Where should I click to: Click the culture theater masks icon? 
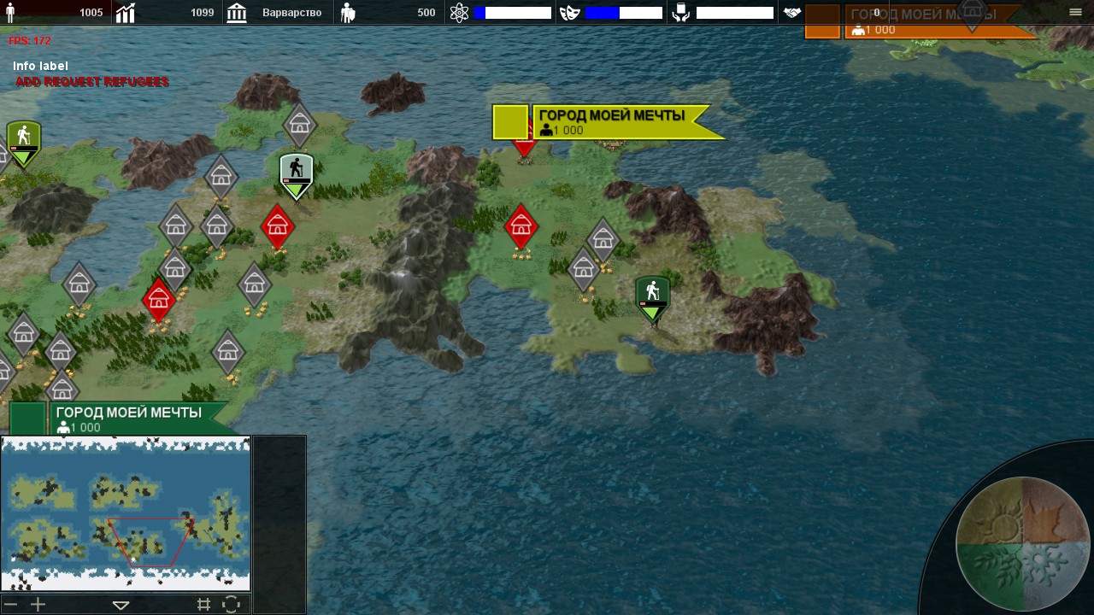coord(569,13)
